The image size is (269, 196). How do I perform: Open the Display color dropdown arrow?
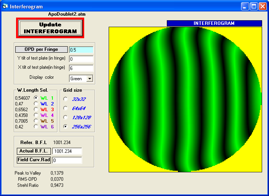pyautogui.click(x=90, y=79)
